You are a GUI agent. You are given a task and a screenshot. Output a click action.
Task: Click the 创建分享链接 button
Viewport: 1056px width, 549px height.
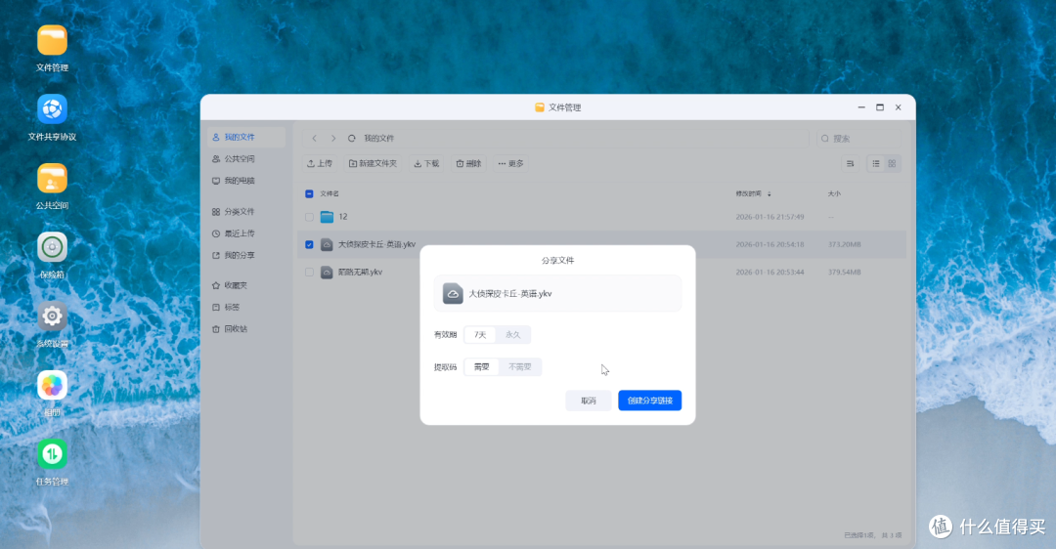point(650,401)
